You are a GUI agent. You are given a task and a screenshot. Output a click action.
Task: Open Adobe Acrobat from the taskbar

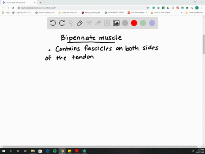click(x=77, y=151)
